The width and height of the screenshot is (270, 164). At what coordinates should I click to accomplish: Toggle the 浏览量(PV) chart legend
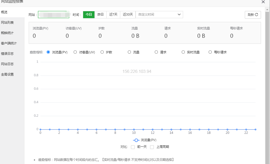[145, 140]
